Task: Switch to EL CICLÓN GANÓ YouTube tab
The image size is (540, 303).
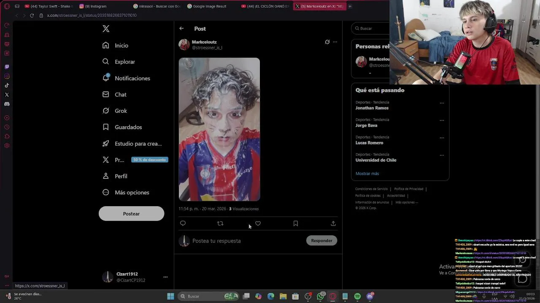Action: coord(266,6)
